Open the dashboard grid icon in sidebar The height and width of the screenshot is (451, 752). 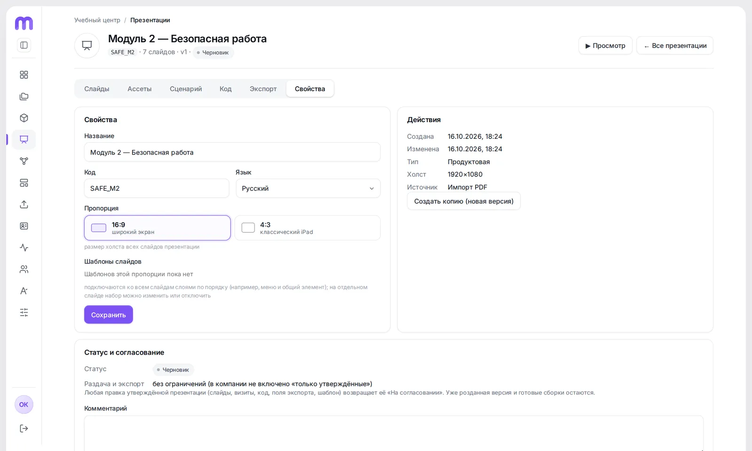pyautogui.click(x=24, y=75)
